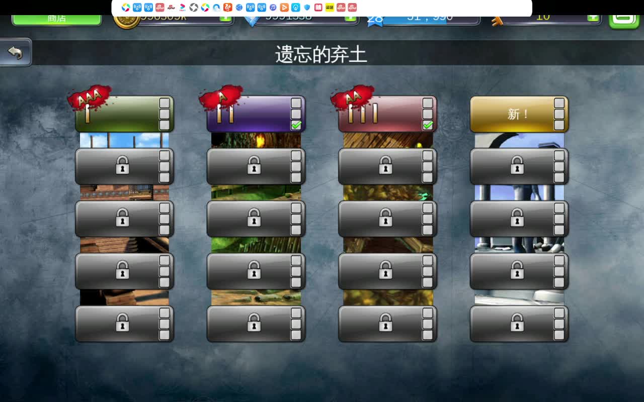Open the orange play-button icon in top toolbar
644x402 pixels.
pyautogui.click(x=284, y=8)
